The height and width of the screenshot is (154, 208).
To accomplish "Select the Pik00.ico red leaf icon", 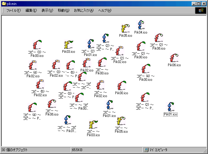I will click(121, 85).
